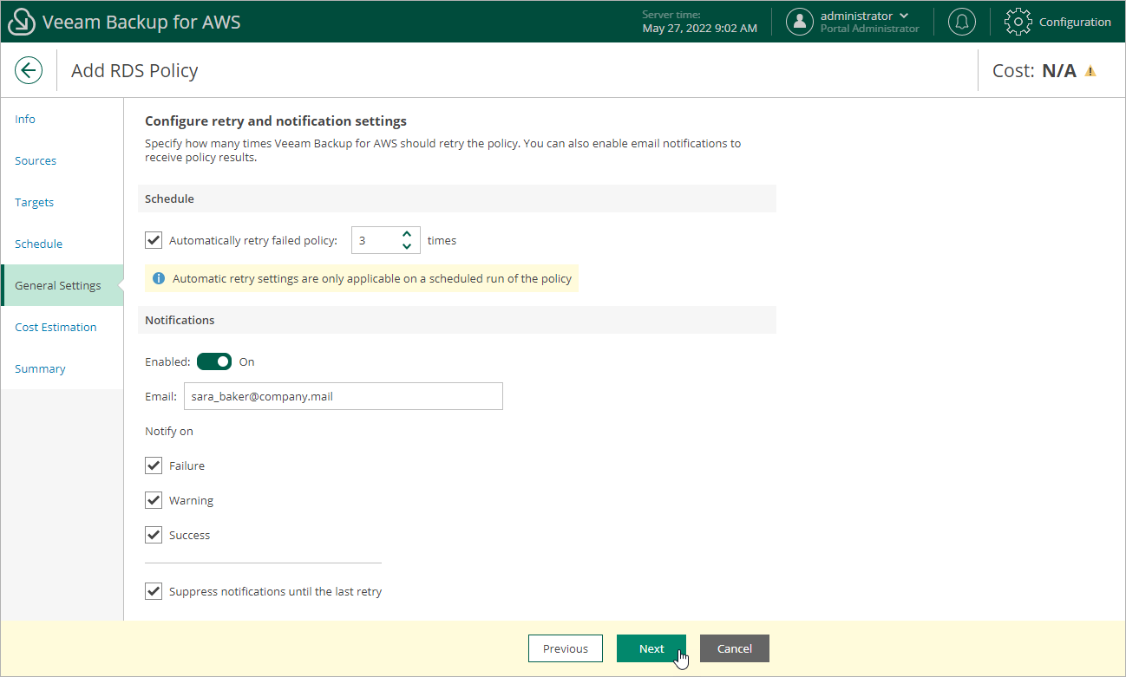Image resolution: width=1126 pixels, height=677 pixels.
Task: Disable Automatically retry failed policy
Action: click(x=154, y=240)
